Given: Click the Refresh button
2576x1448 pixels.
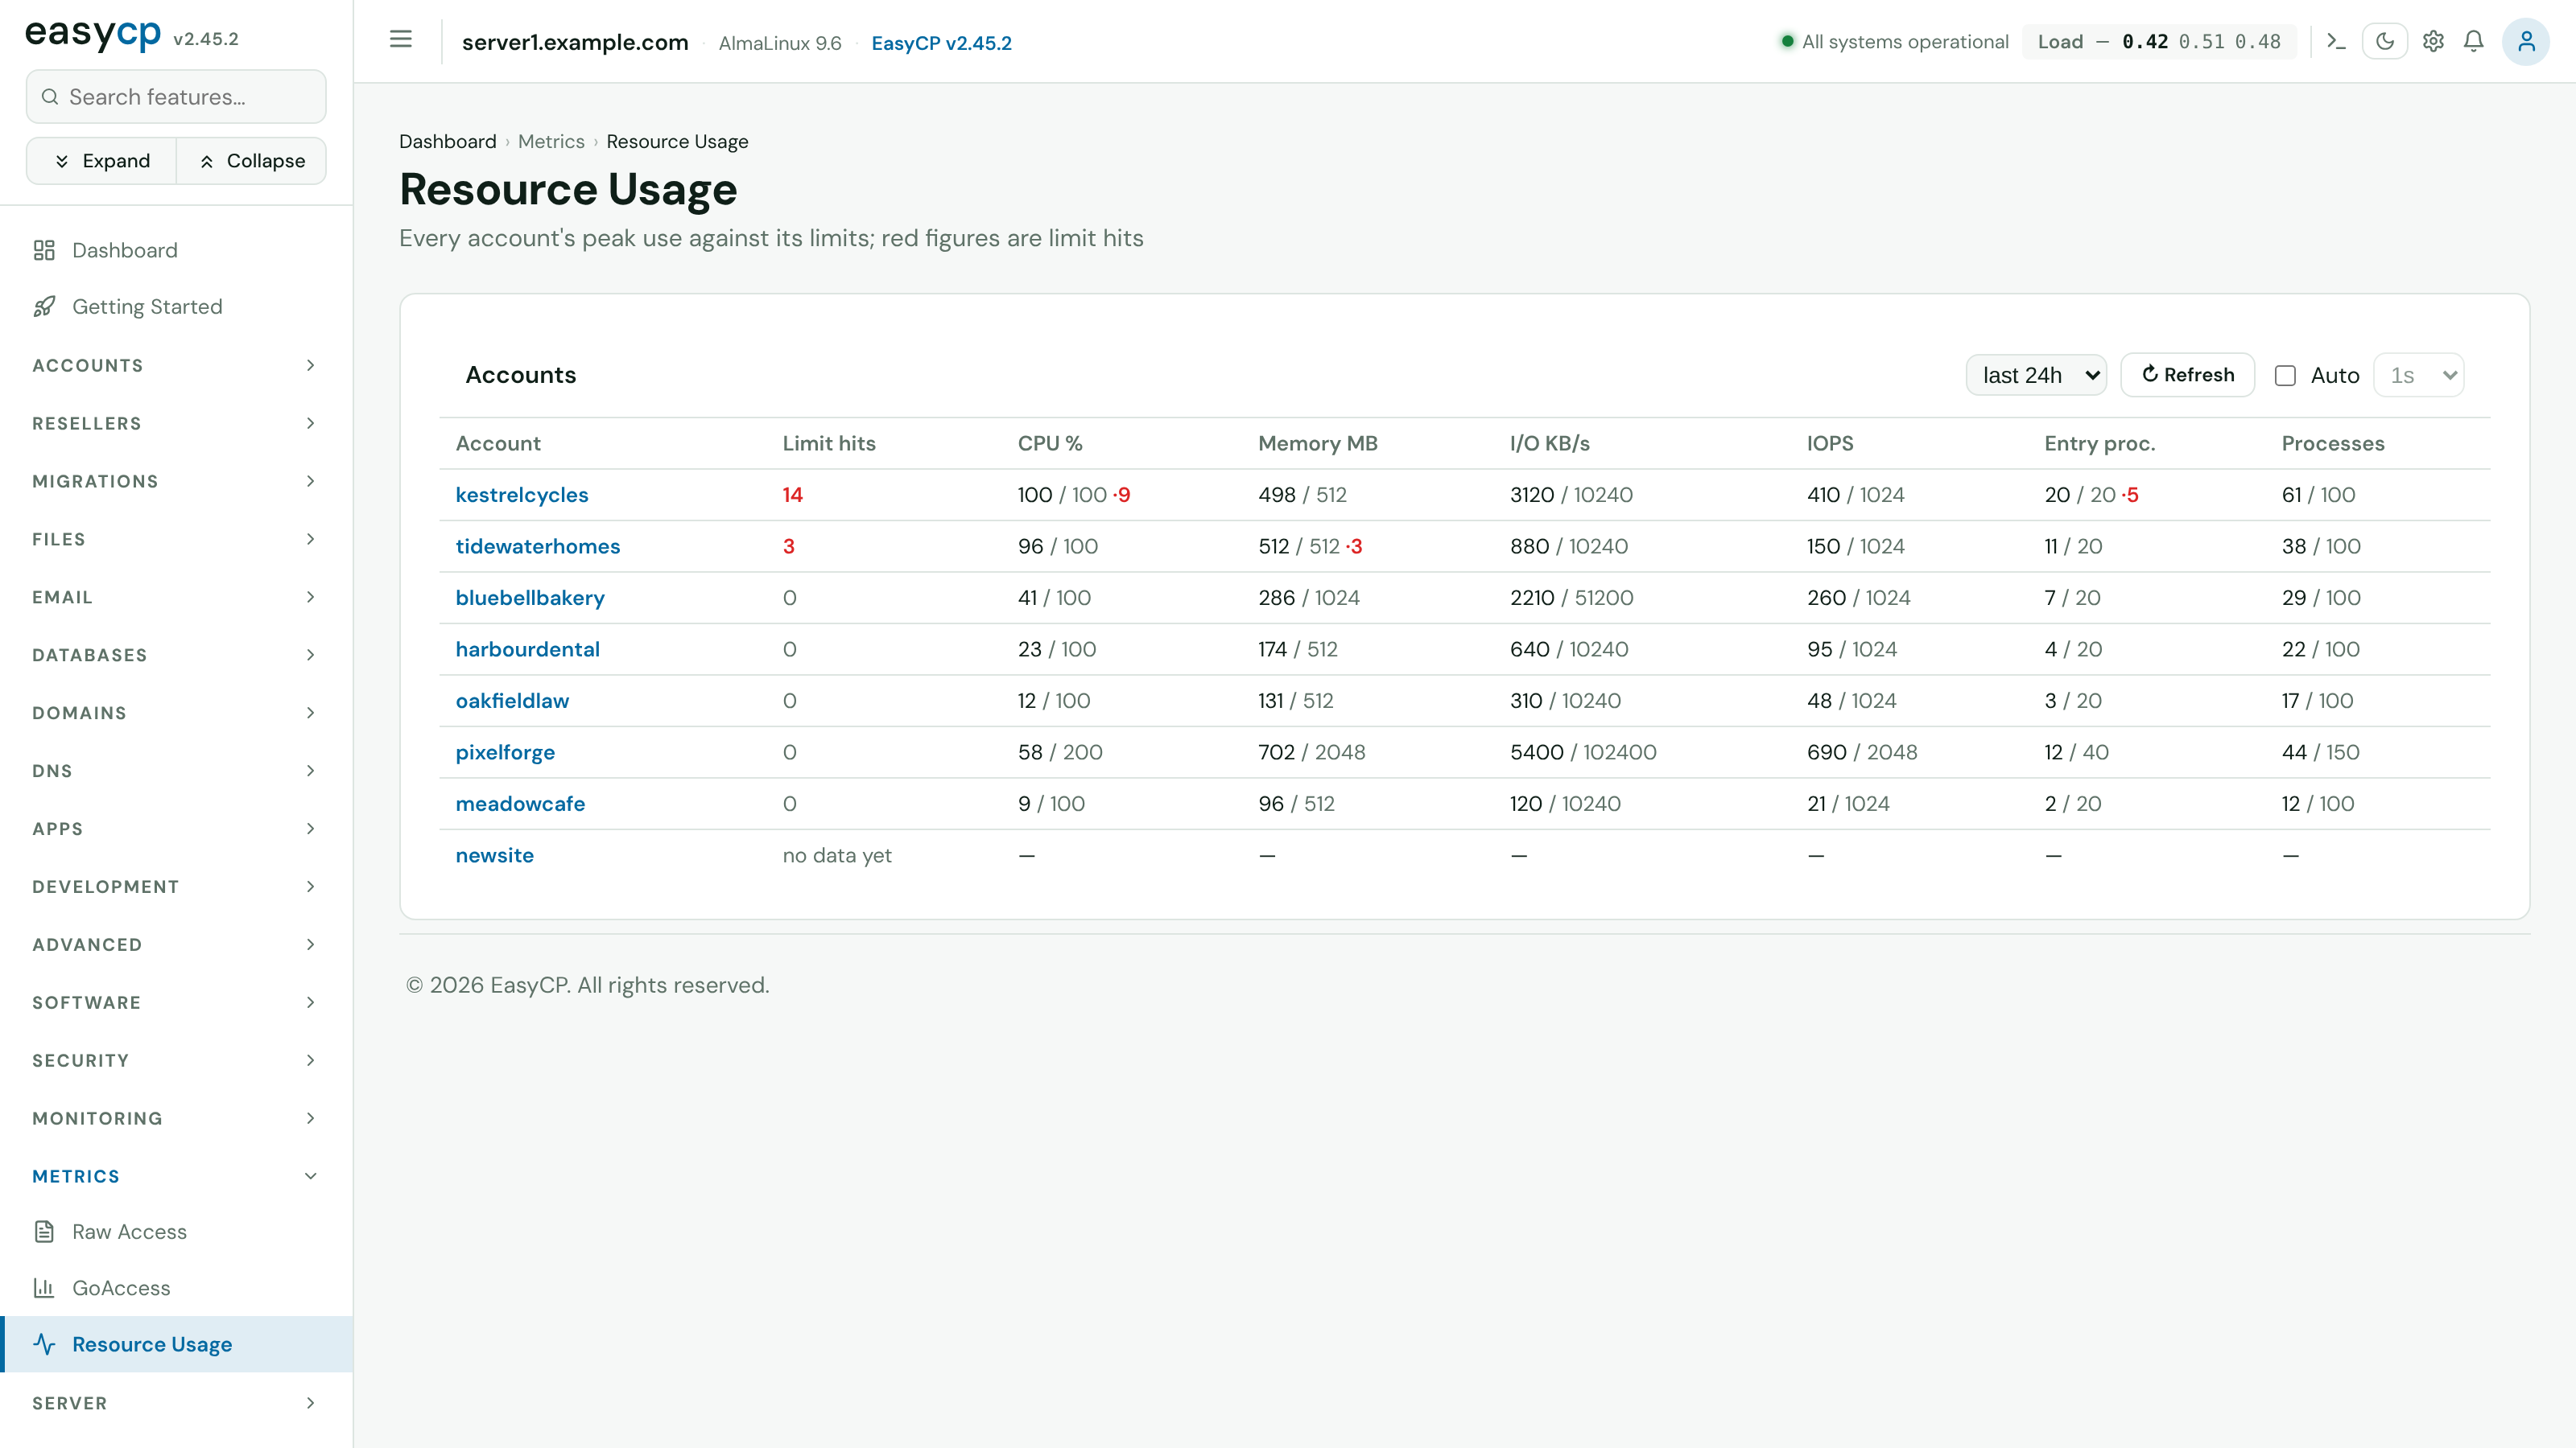Looking at the screenshot, I should (x=2187, y=375).
